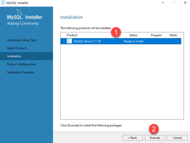Click the MySQL Installer title bar icon
The image size is (190, 143).
coord(3,3)
